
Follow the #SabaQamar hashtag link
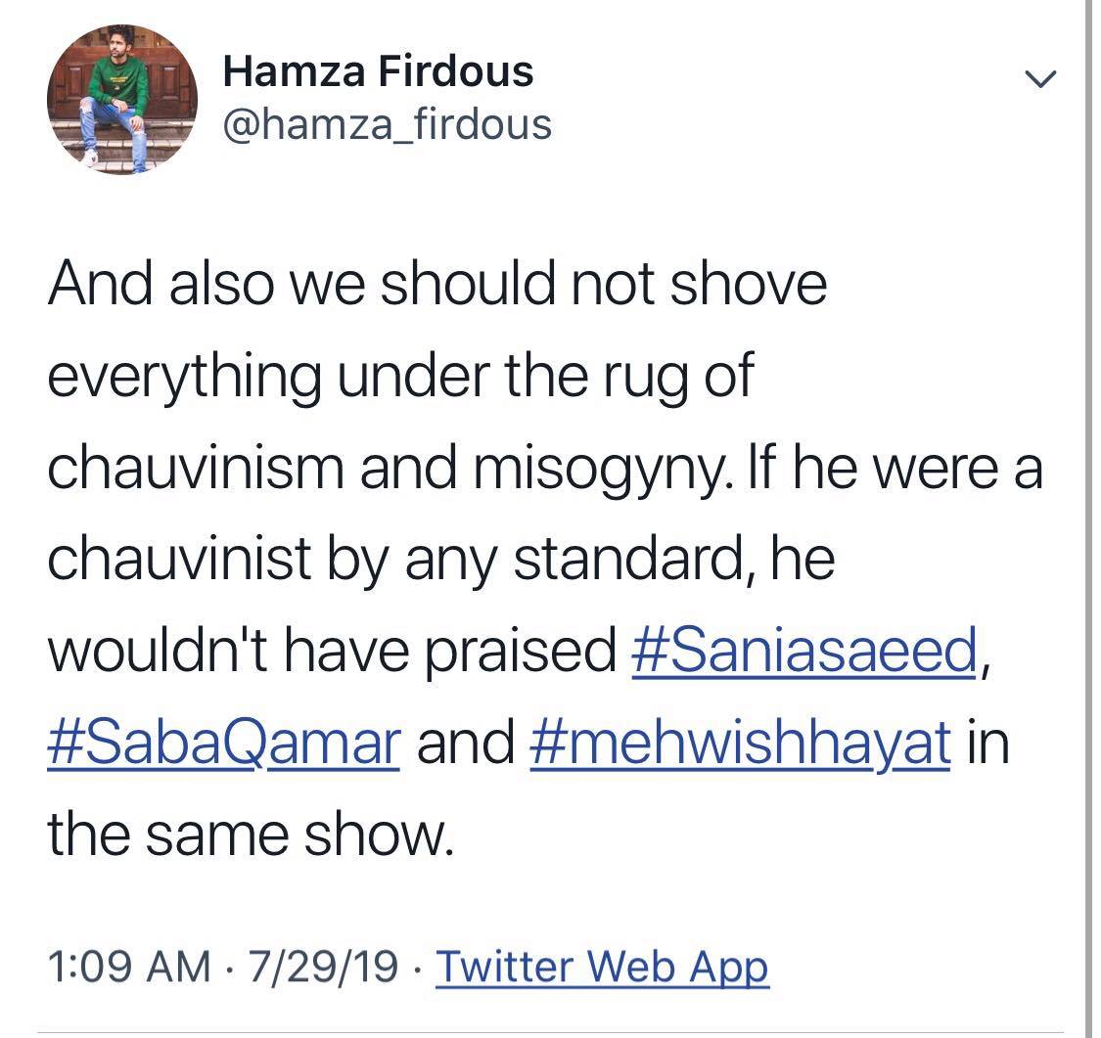coord(224,743)
